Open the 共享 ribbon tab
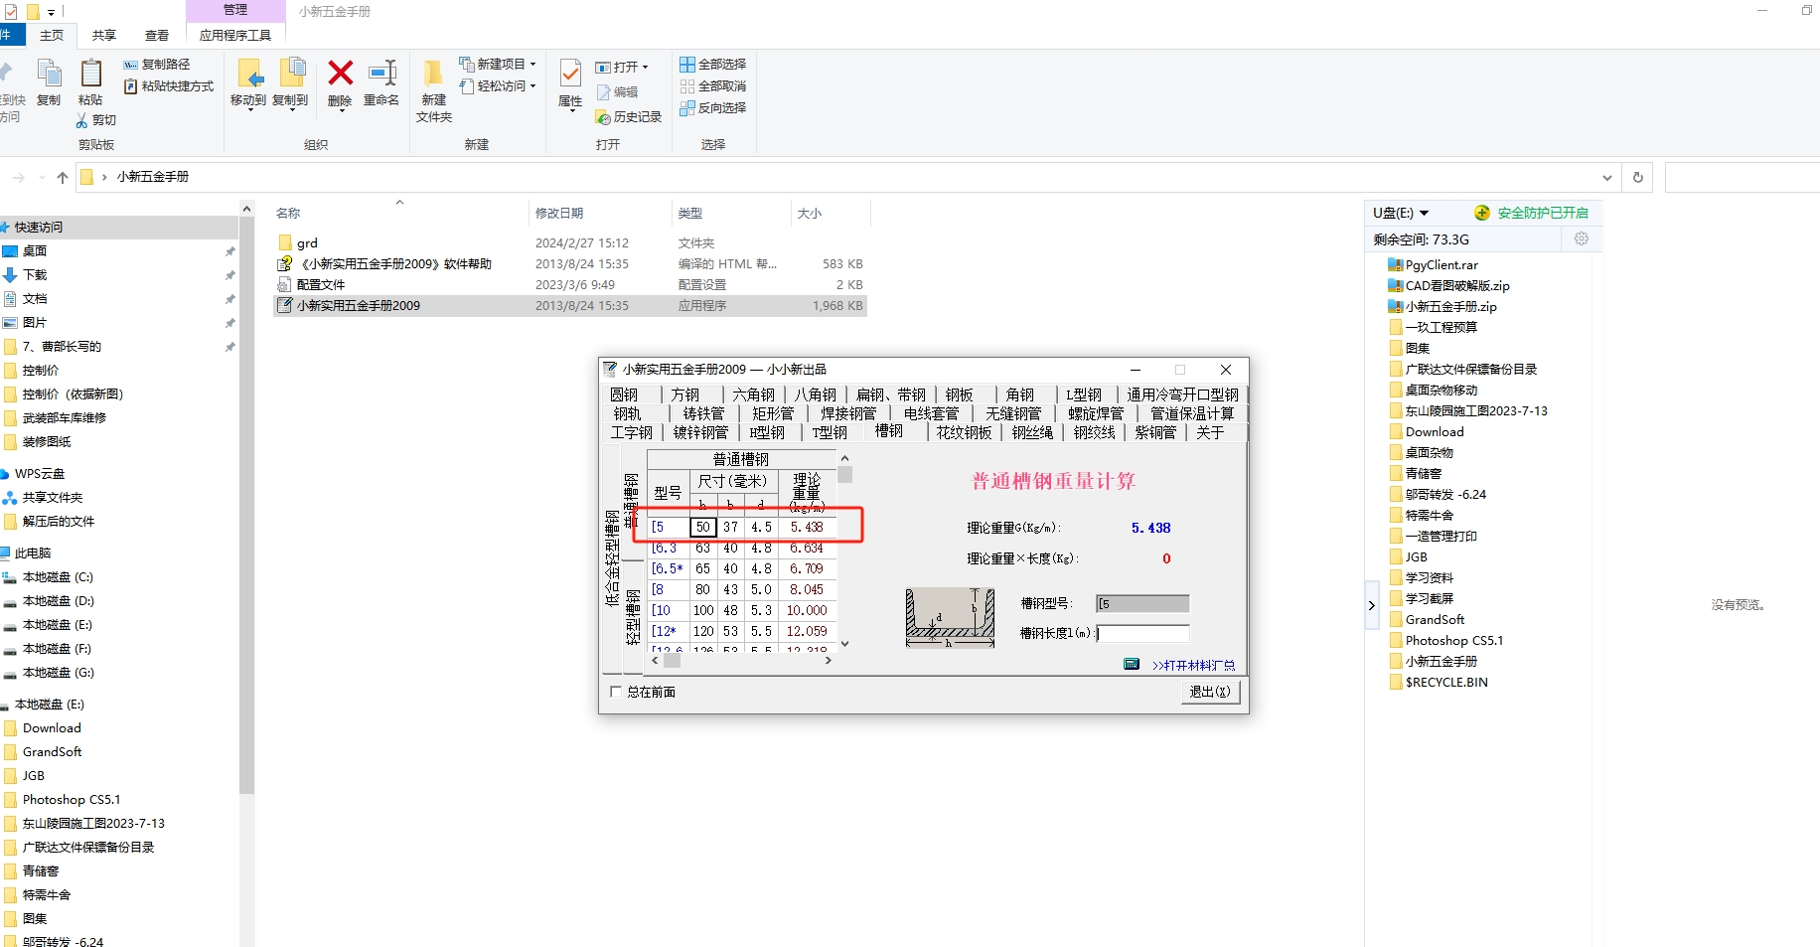 pyautogui.click(x=104, y=36)
